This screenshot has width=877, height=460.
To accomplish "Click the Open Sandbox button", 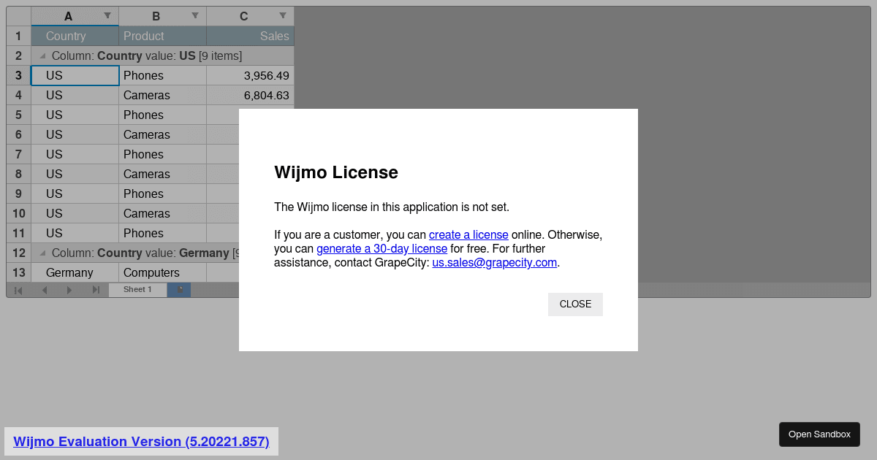I will (819, 434).
